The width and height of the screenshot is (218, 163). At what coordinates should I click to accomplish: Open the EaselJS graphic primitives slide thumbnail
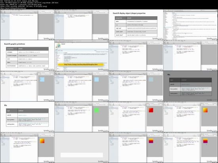coord(27,56)
